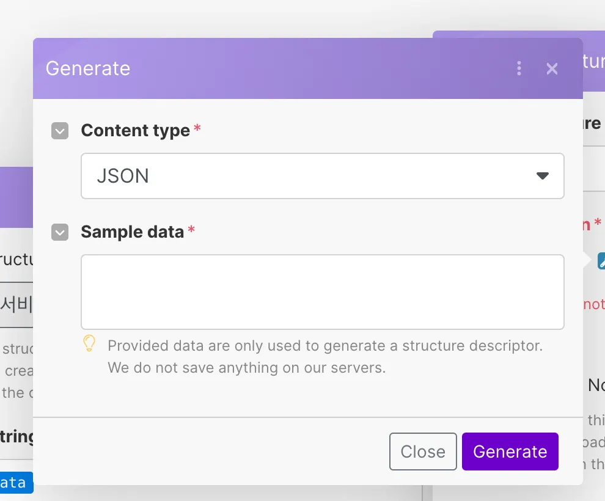Open the JSON content type dropdown
The width and height of the screenshot is (605, 501).
pos(322,176)
